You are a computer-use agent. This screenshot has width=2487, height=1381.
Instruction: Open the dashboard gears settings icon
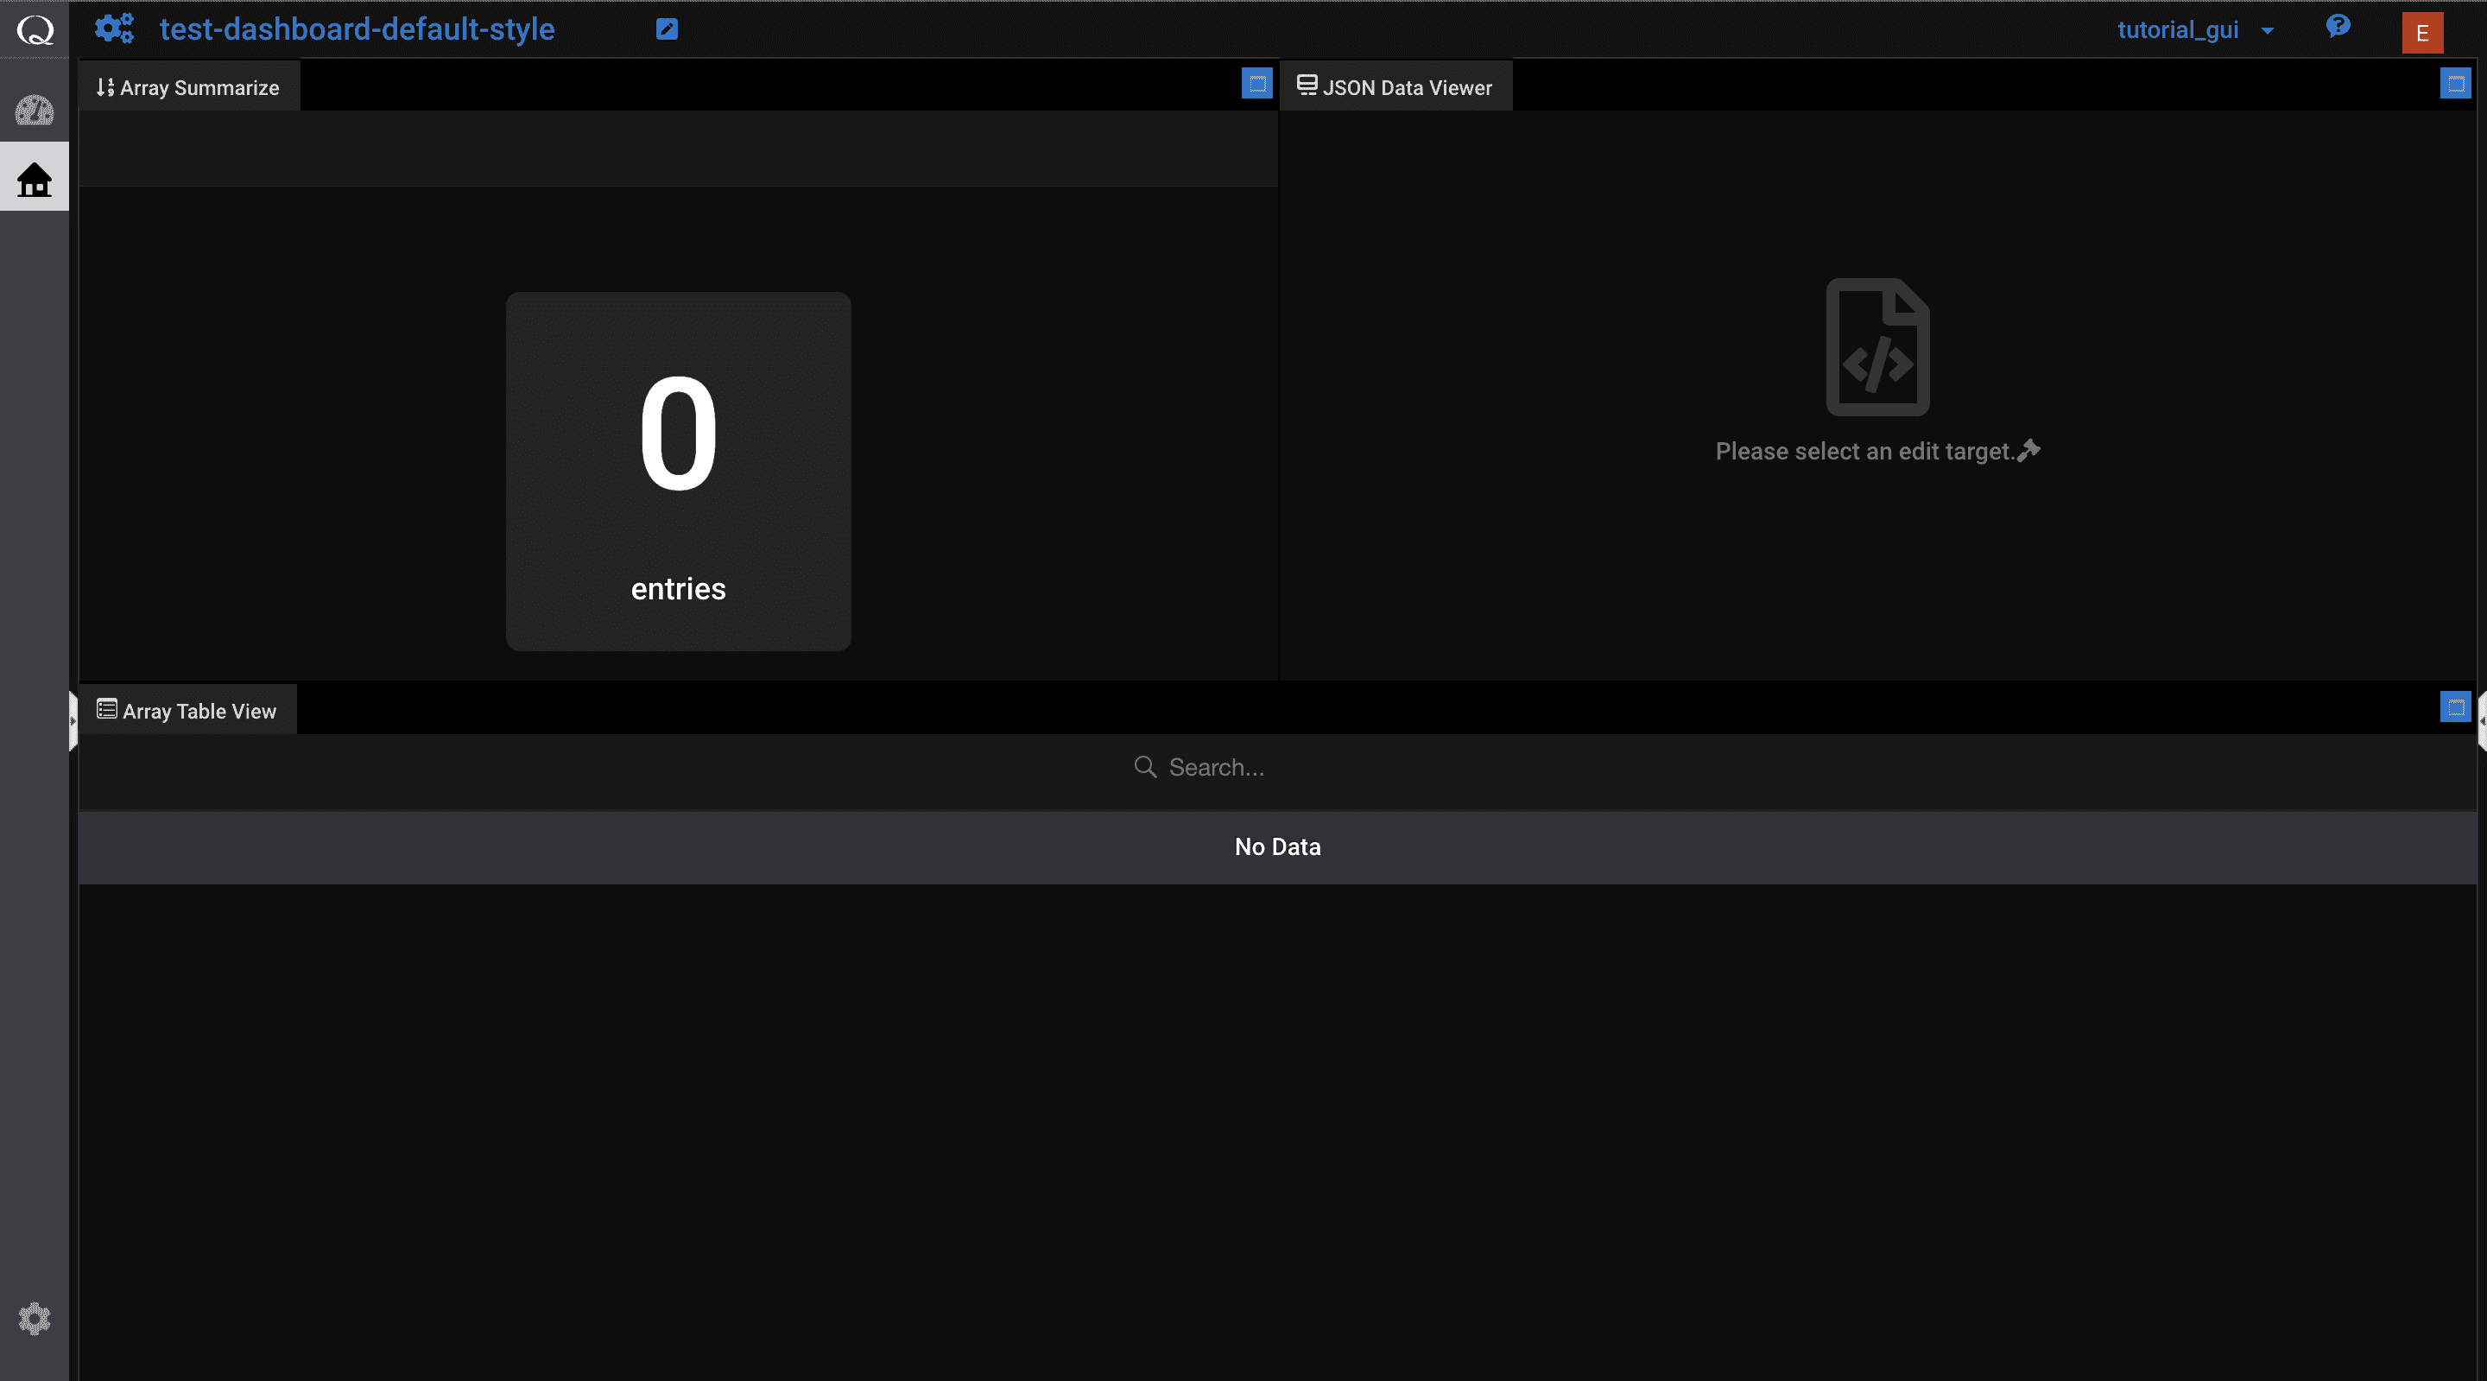click(x=114, y=29)
